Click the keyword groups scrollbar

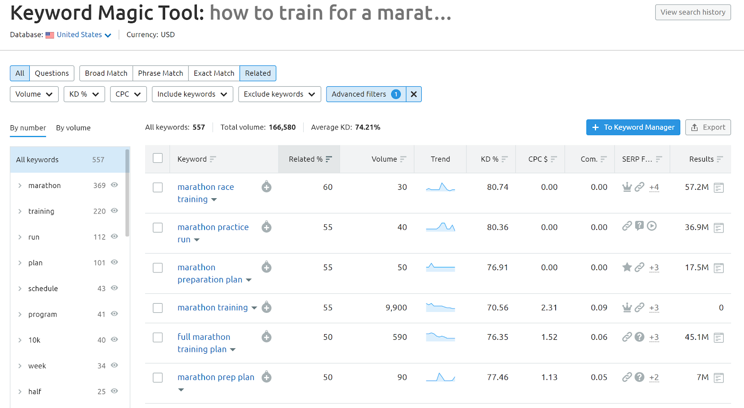tap(127, 193)
